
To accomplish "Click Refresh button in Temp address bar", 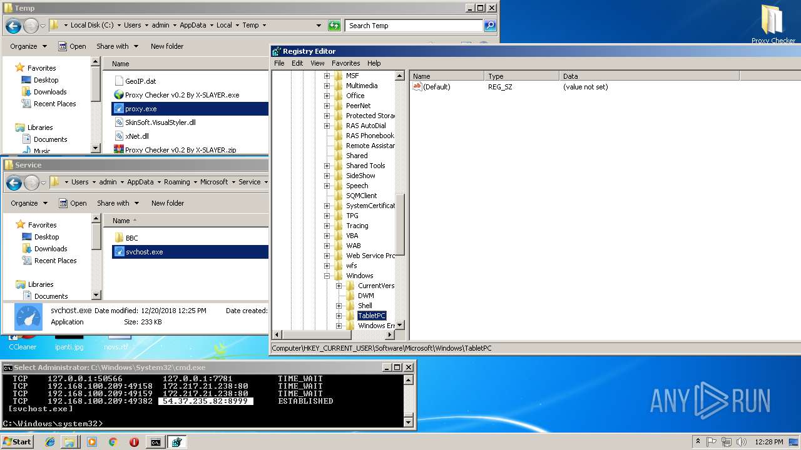I will pos(334,26).
